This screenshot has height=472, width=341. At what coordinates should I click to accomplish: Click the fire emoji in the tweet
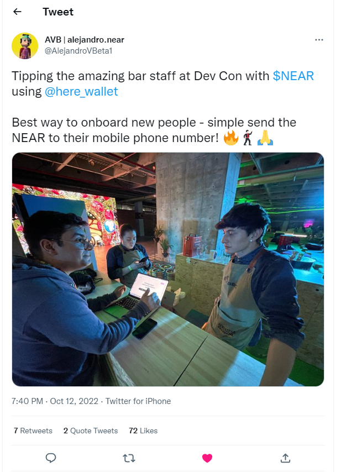[230, 138]
